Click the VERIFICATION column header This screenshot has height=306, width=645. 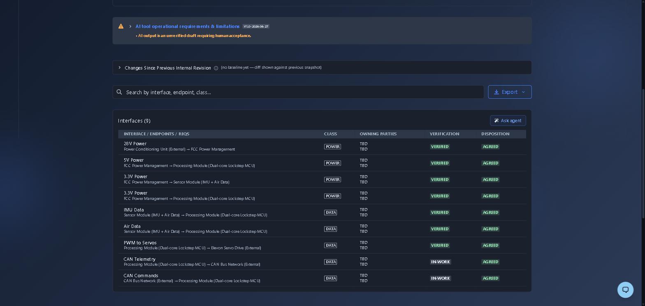pyautogui.click(x=444, y=134)
